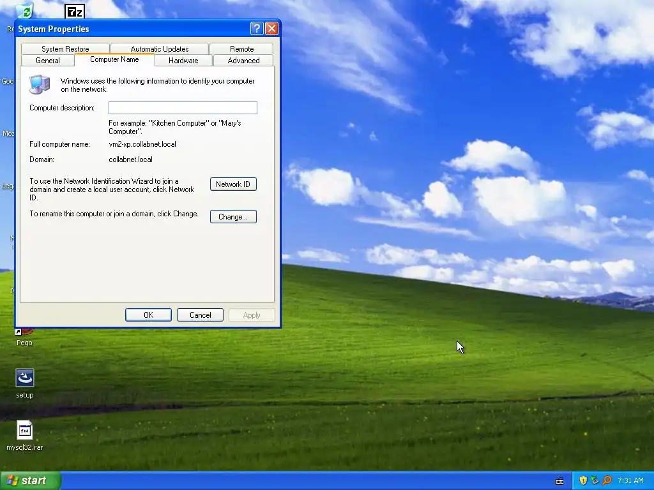This screenshot has width=654, height=490.
Task: Select the Computer Name tab
Action: (114, 59)
